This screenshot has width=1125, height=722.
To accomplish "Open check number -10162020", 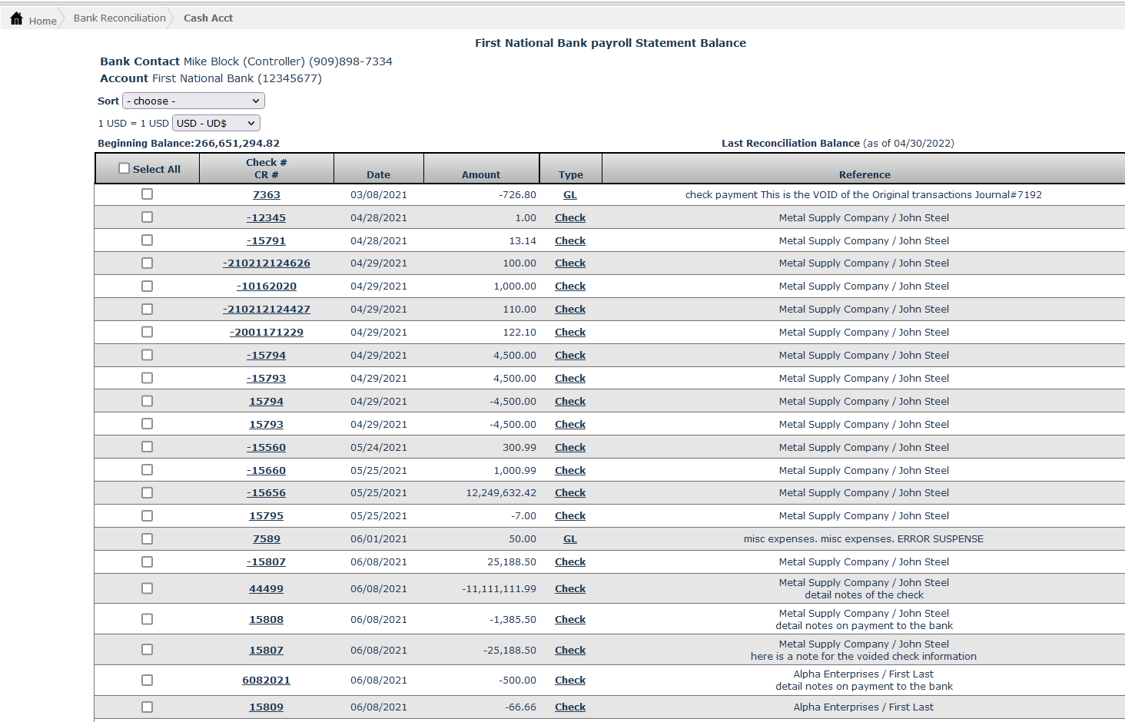I will 266,286.
